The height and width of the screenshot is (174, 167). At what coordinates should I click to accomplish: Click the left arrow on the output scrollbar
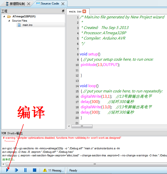(x=3, y=164)
